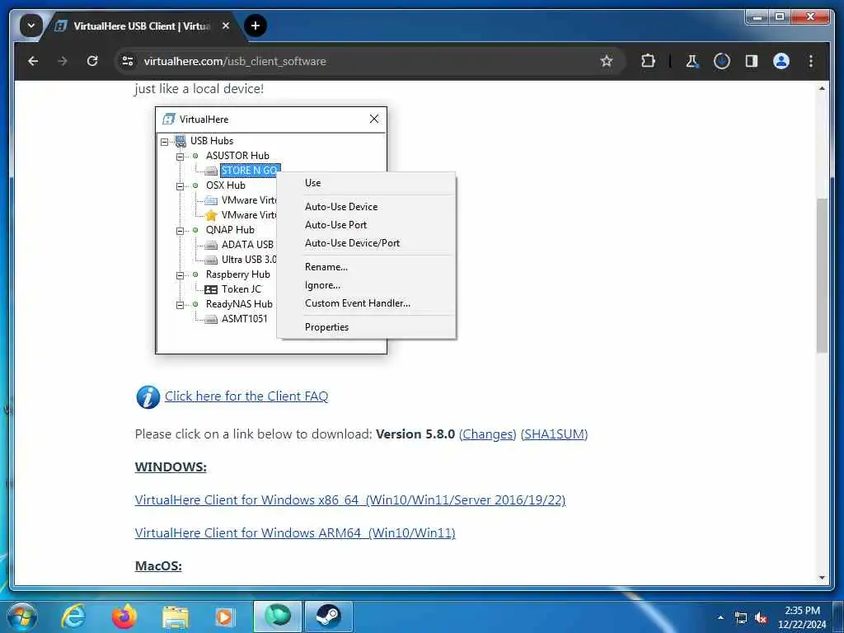Screen dimensions: 844x633
Task: Click the Token JC card icon
Action: pyautogui.click(x=211, y=289)
